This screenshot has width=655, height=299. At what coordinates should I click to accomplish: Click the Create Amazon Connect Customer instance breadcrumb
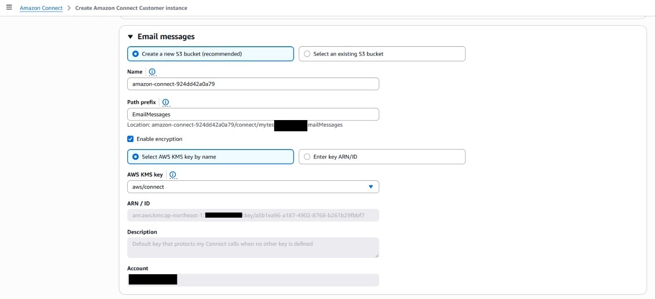tap(131, 8)
